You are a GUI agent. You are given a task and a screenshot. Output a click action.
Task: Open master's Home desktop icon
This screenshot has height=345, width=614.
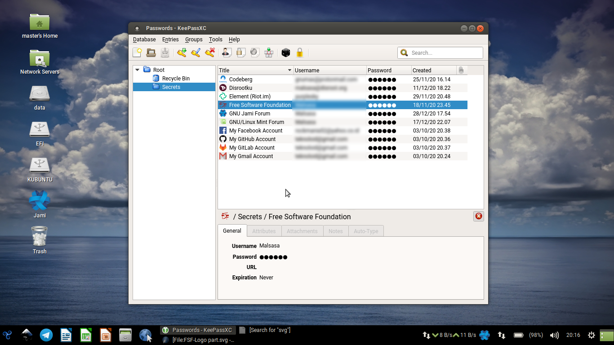coord(40,26)
